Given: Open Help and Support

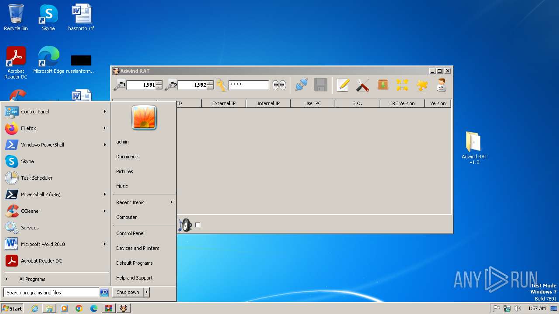Looking at the screenshot, I should 135,278.
